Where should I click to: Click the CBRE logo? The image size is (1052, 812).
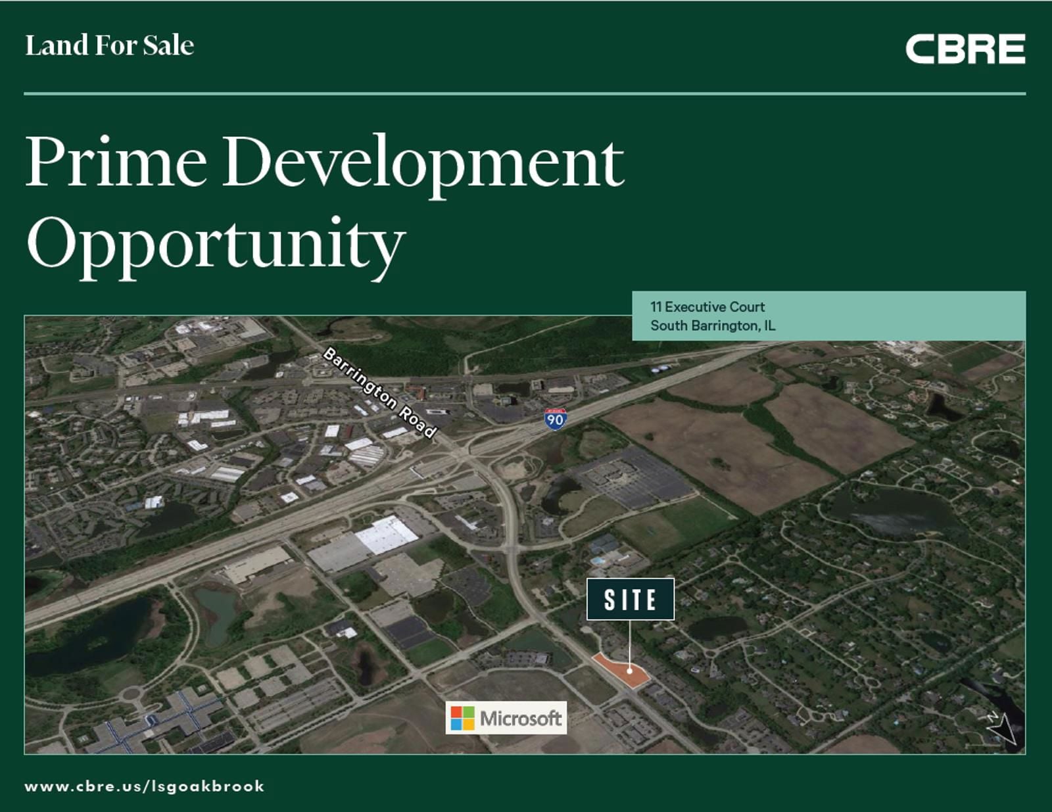[965, 49]
